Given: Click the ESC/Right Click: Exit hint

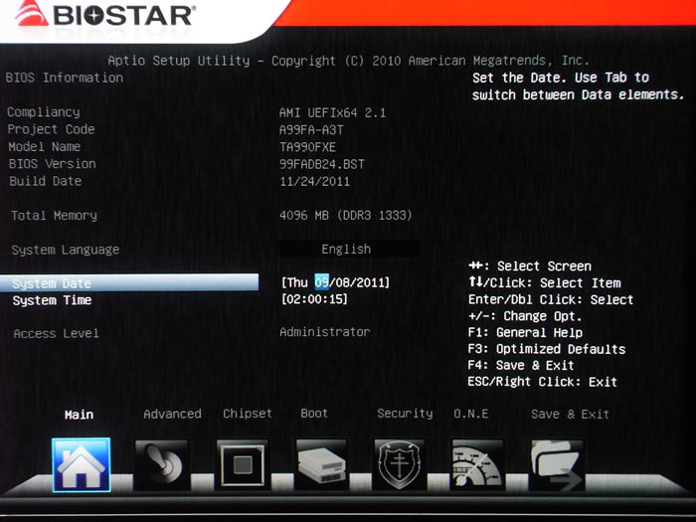Looking at the screenshot, I should point(543,382).
